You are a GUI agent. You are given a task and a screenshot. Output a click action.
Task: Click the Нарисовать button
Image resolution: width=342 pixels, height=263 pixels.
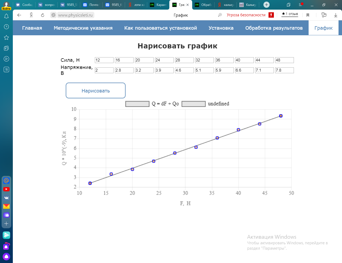[x=96, y=91]
